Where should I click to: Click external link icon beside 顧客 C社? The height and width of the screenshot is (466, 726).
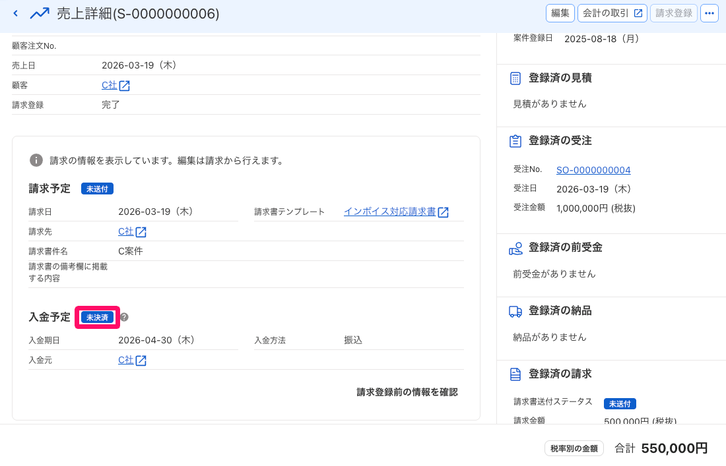click(x=125, y=86)
